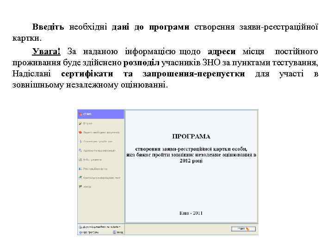Select the highlighted СТАРТ sidebar item
333x250 pixels.
[101, 114]
